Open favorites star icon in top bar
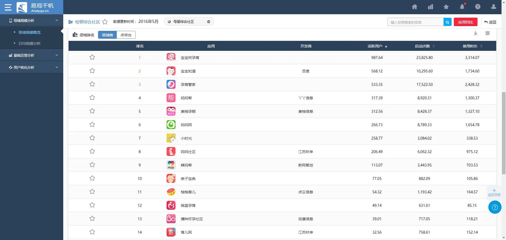 pyautogui.click(x=446, y=7)
